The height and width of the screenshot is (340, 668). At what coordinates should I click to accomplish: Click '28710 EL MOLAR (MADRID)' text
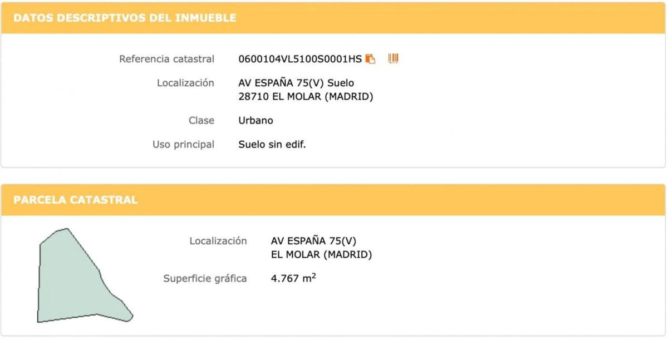(x=306, y=96)
